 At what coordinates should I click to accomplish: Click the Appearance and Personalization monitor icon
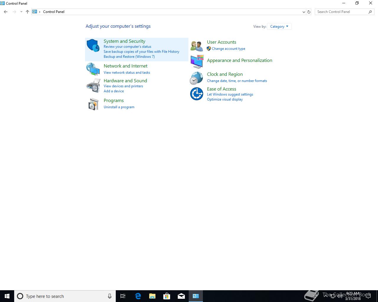point(197,62)
